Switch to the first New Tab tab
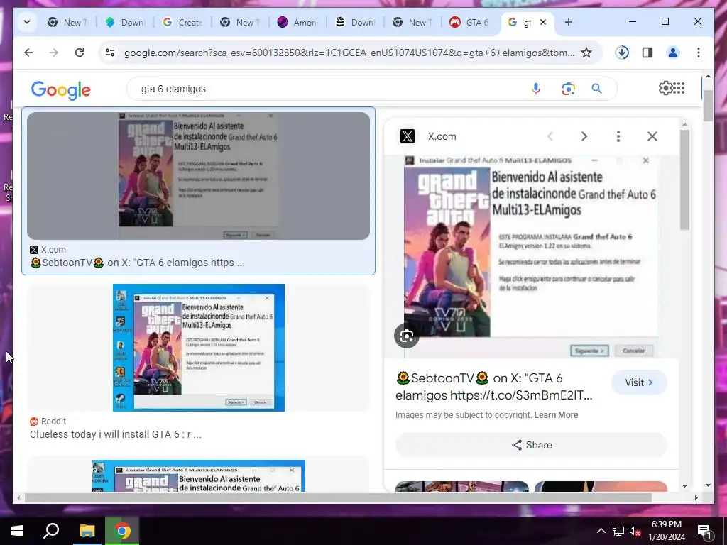This screenshot has width=727, height=545. point(68,22)
